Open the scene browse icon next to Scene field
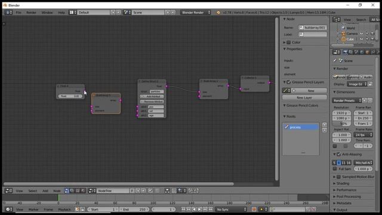382x215 pixels. [x=127, y=12]
